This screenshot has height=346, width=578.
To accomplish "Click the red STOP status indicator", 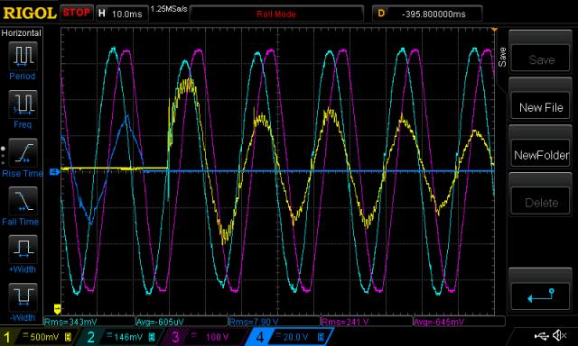I will [76, 13].
